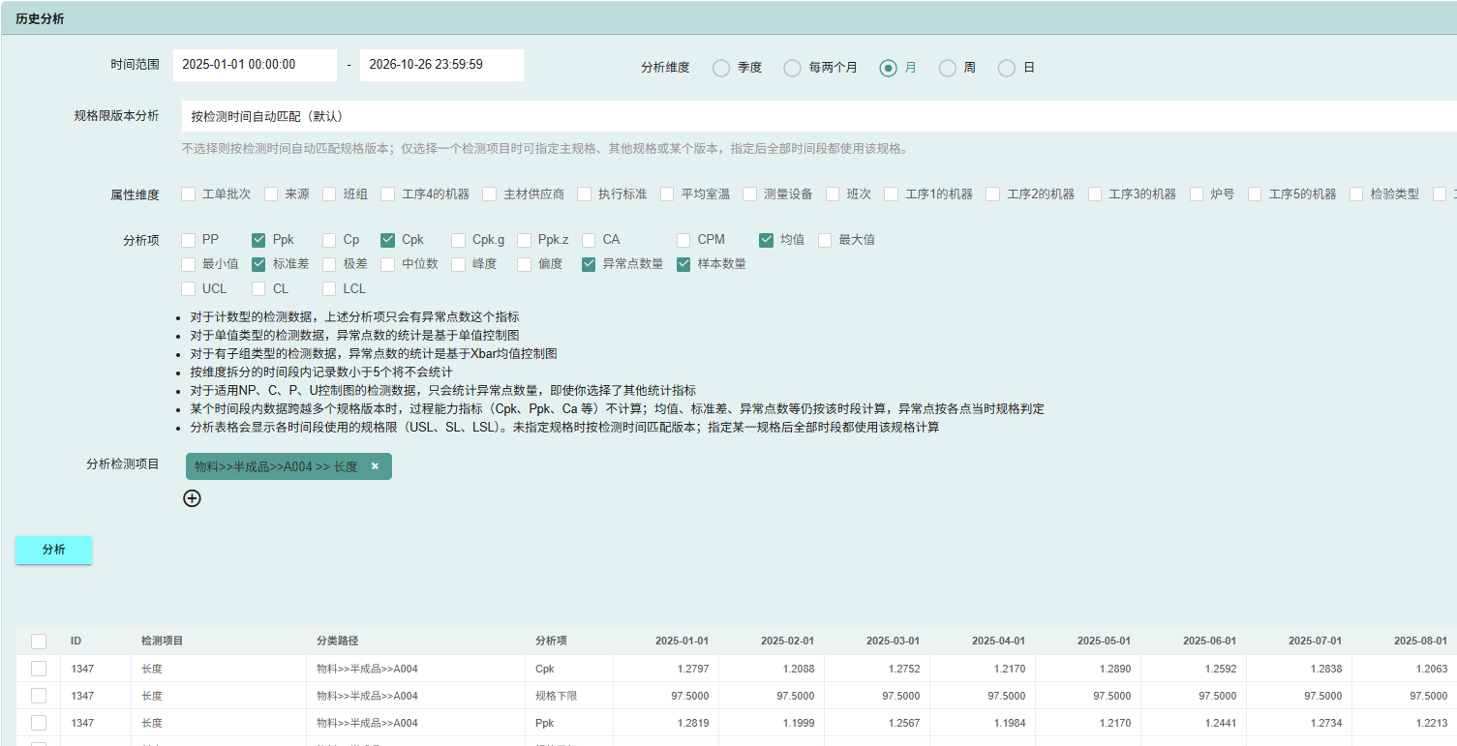
Task: Enable the 测量设备 attribute checkbox
Action: [750, 194]
